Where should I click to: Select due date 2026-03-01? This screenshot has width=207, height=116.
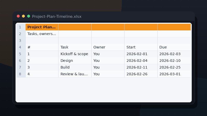[174, 74]
